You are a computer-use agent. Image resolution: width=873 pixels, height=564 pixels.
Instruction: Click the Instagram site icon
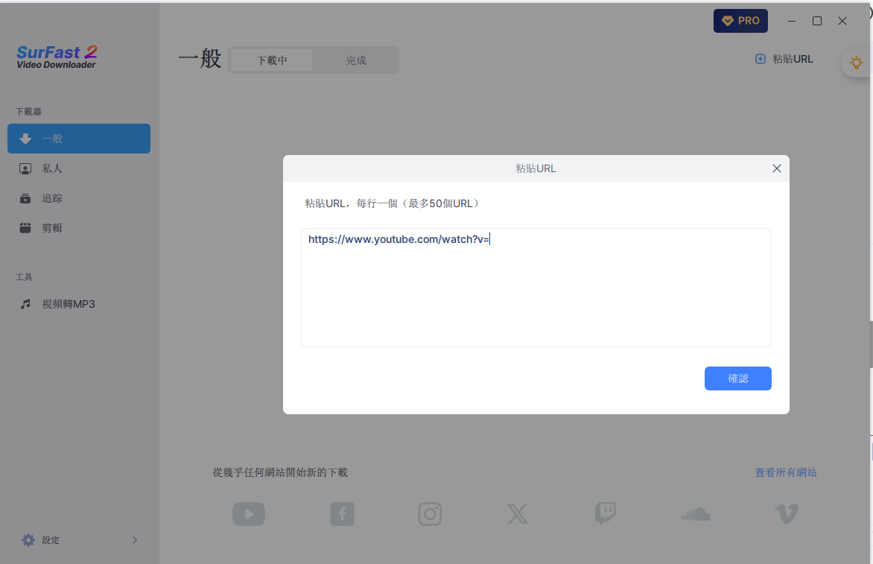(430, 514)
